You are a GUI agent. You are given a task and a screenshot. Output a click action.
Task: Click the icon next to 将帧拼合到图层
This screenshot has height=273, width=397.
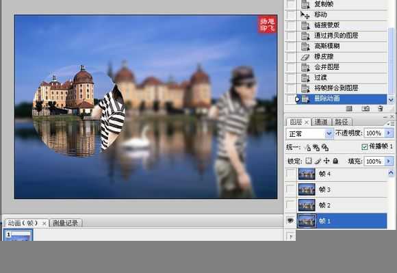(305, 88)
